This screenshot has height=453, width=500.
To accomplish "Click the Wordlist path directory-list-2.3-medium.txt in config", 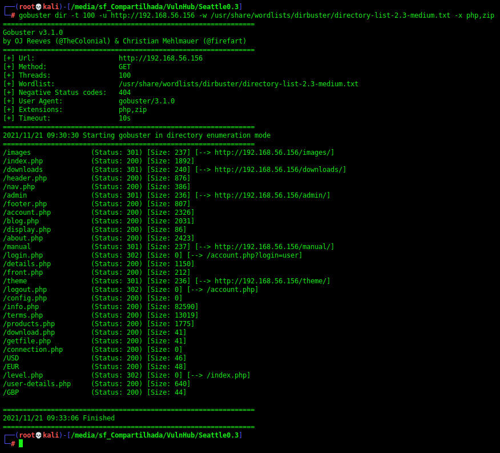I will [x=239, y=83].
